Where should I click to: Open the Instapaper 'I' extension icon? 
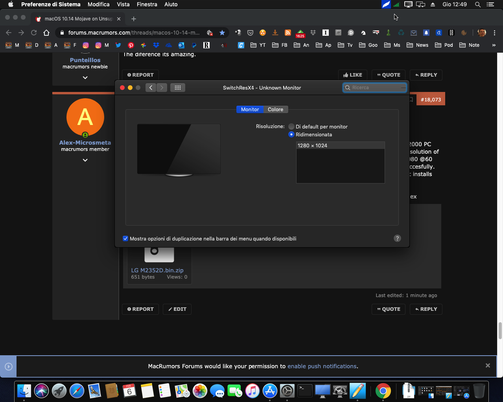click(x=326, y=33)
